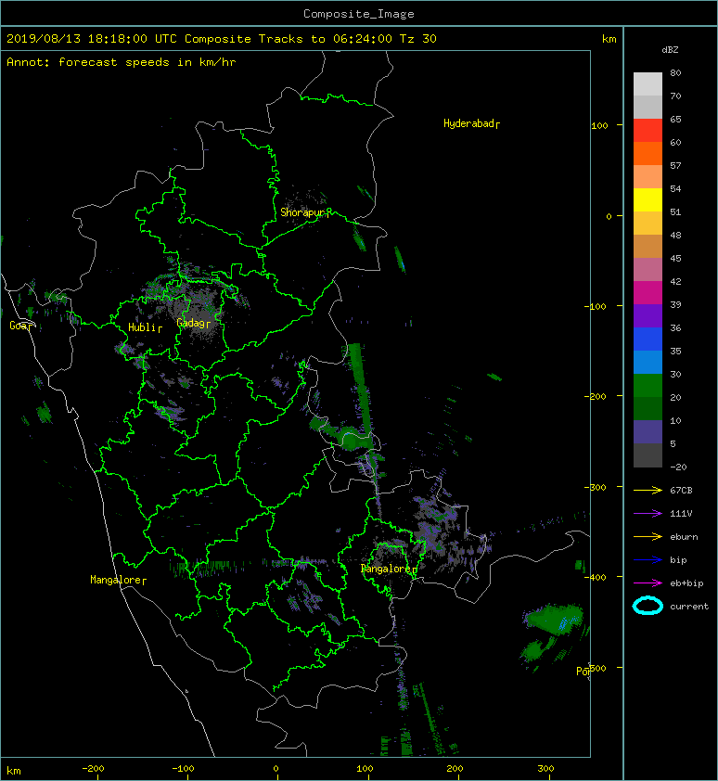This screenshot has width=718, height=781.
Task: Click the purple 111V track arrow in legend
Action: (647, 514)
